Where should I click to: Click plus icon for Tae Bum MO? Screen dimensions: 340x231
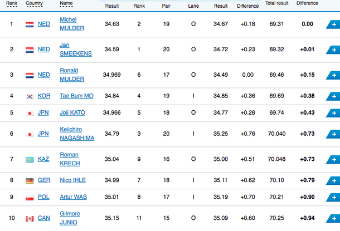click(333, 96)
